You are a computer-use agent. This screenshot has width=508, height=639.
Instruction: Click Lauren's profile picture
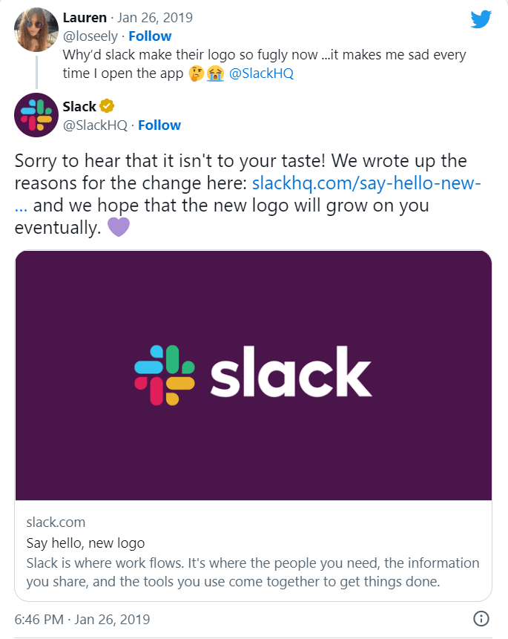pyautogui.click(x=35, y=30)
